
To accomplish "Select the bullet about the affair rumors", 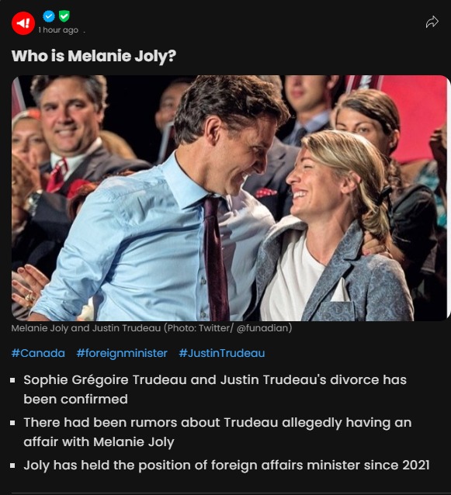I will (x=217, y=432).
